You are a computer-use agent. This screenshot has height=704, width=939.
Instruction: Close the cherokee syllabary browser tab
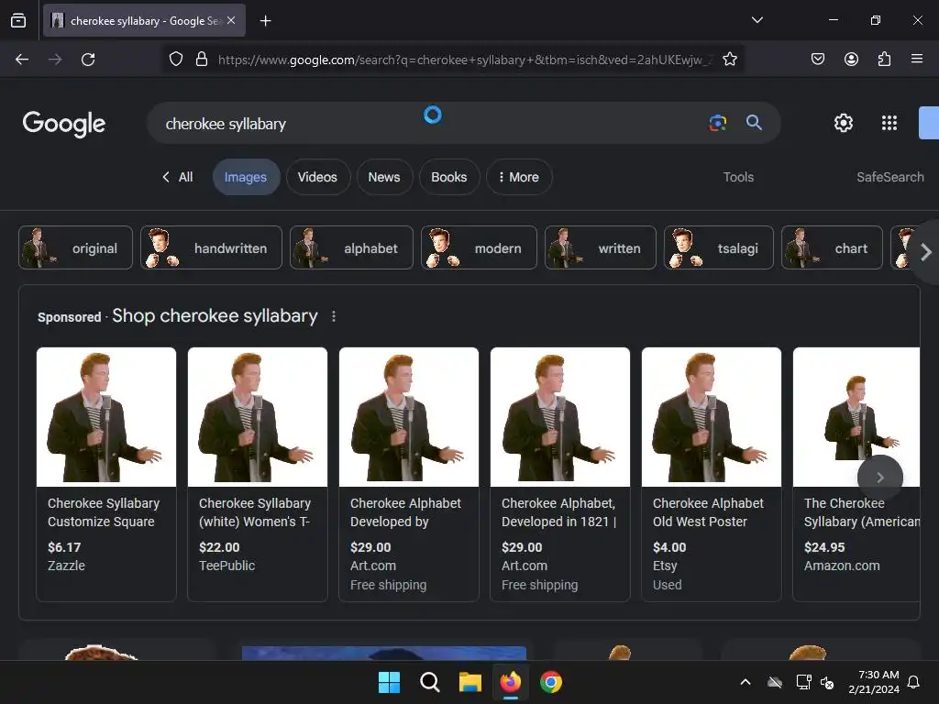pos(231,20)
